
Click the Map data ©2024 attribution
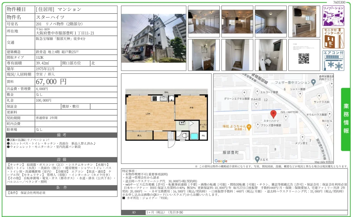tap(324, 162)
